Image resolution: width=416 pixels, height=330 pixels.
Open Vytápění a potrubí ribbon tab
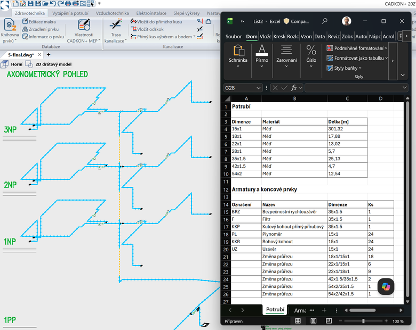point(70,13)
